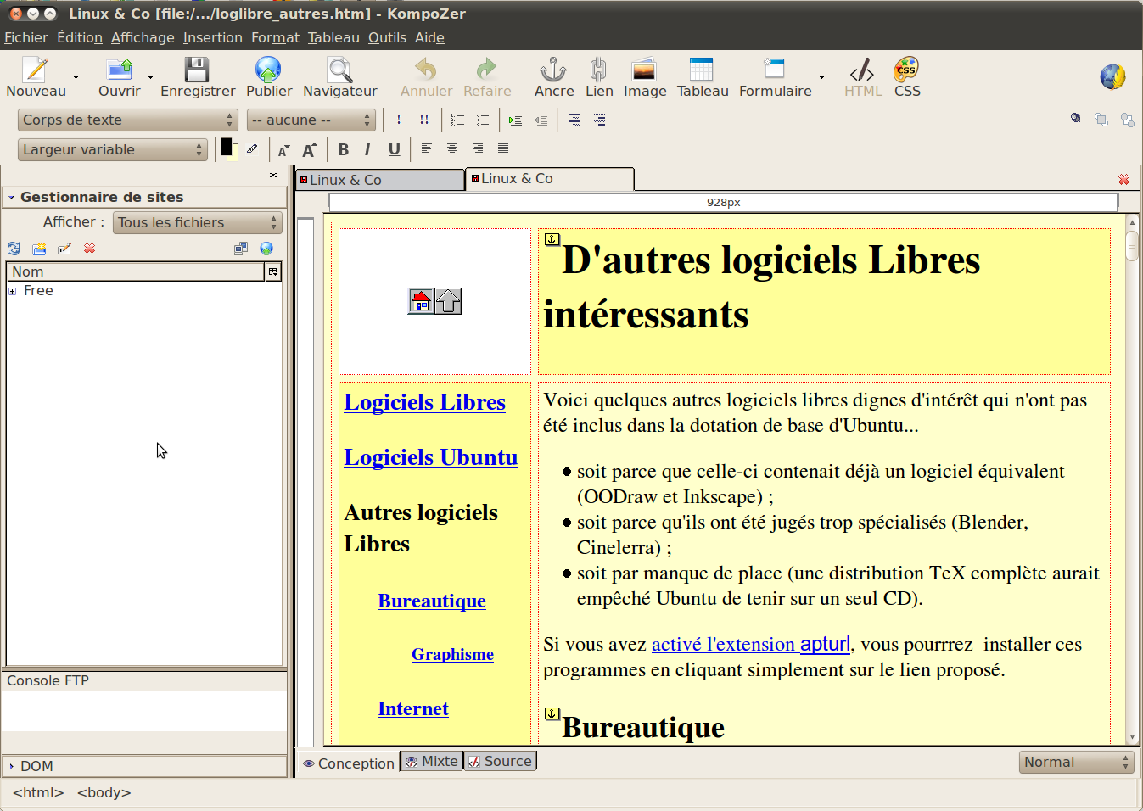1143x811 pixels.
Task: Open the Corps de texte paragraph dropdown
Action: (x=127, y=120)
